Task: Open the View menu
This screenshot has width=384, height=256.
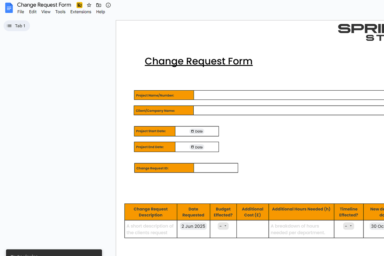Action: 46,12
